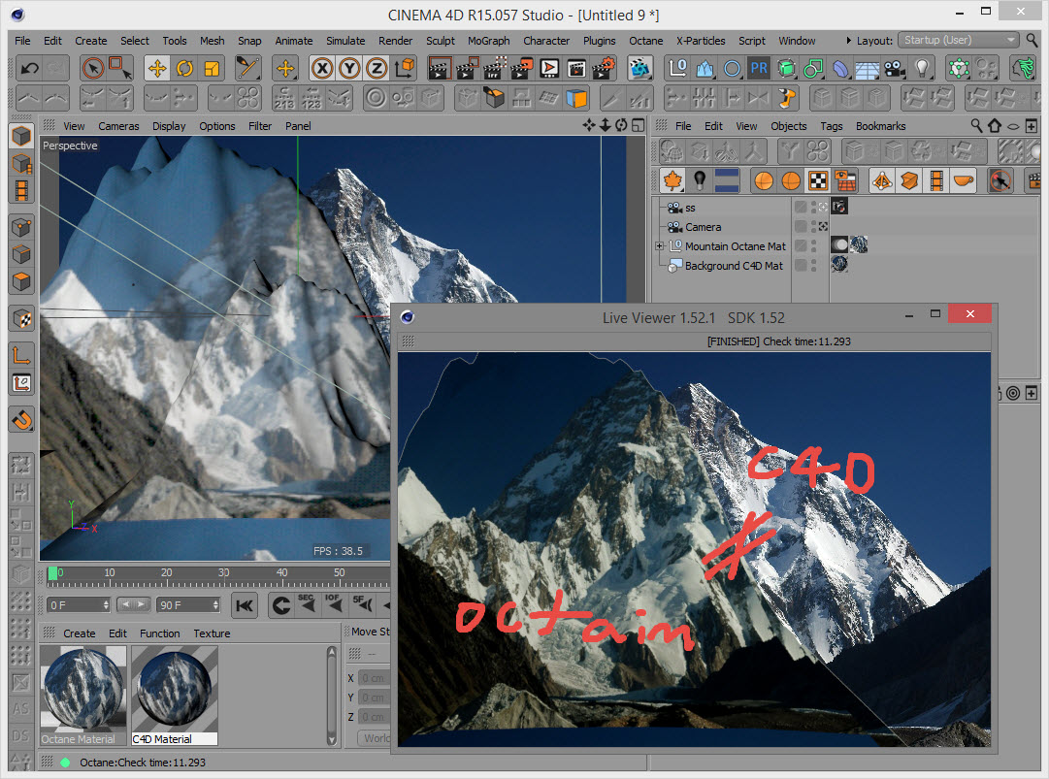Click the Undo arrow icon
Screen dimensions: 1049x779
(x=29, y=68)
